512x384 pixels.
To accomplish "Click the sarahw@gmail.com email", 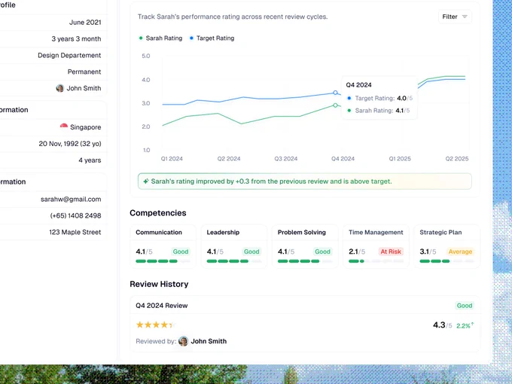I will pos(71,200).
